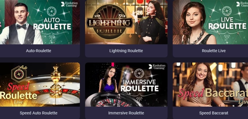The width and height of the screenshot is (248, 119).
Task: Open the Lightning Roulette game thumbnail
Action: click(x=126, y=22)
